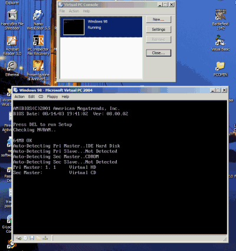Open the HandyBits File Shredder desktop icon
Viewport: 236px width, 251px height.
pos(12,20)
